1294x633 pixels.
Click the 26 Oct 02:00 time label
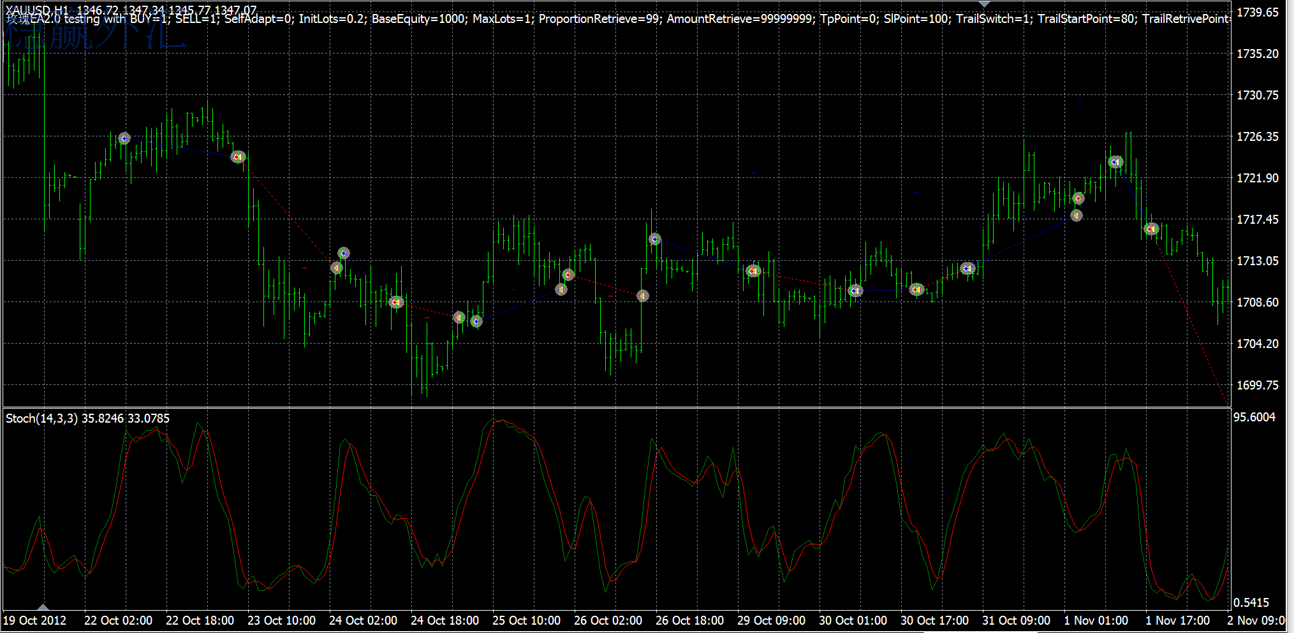pos(608,620)
